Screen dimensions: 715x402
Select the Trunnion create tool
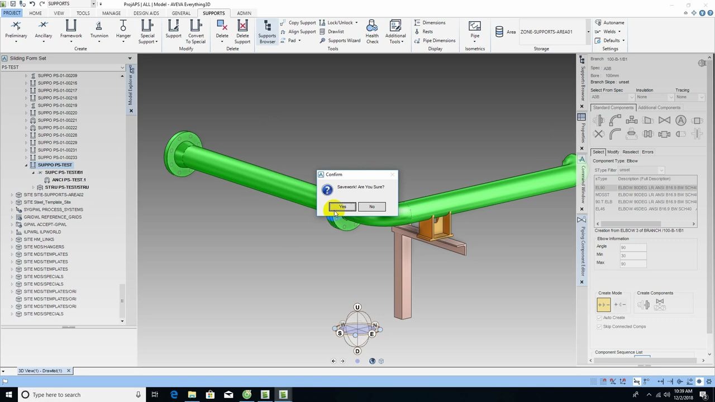coord(99,30)
